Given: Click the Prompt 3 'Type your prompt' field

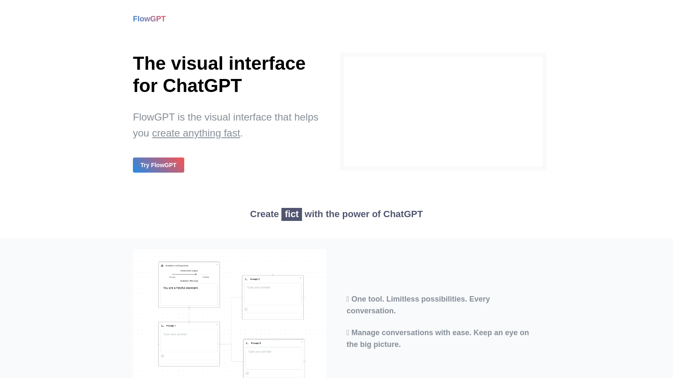Looking at the screenshot, I should 273,357.
